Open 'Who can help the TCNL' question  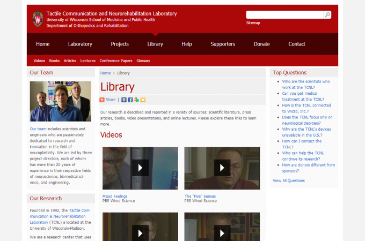pyautogui.click(x=303, y=156)
